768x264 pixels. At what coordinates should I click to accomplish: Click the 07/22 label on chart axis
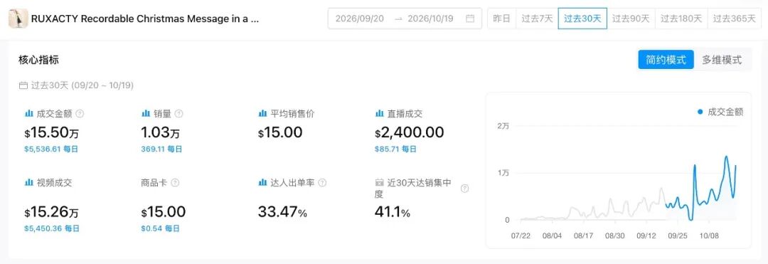tap(521, 236)
